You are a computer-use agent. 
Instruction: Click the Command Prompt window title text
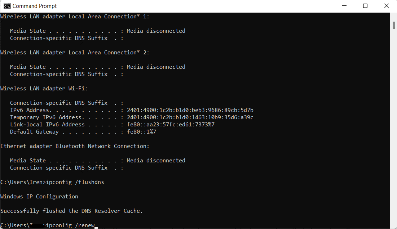(x=35, y=6)
